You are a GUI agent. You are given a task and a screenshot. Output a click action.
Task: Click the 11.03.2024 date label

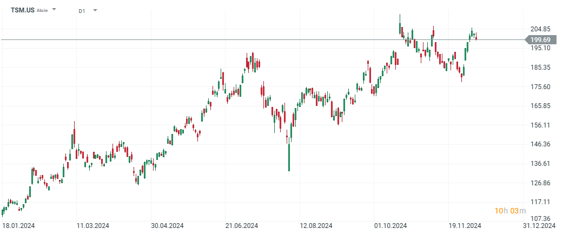tap(93, 225)
